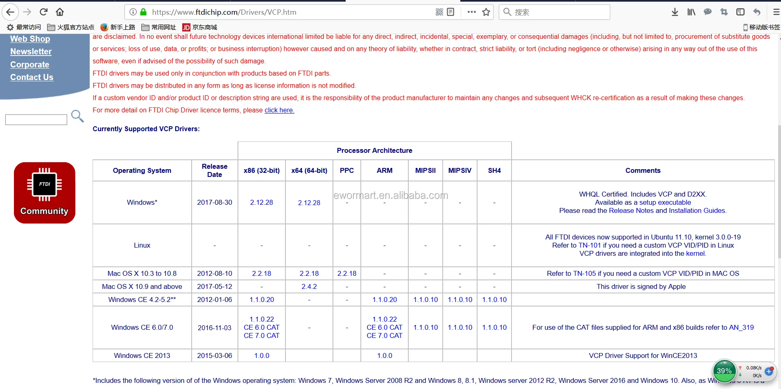
Task: Expand the page actions three-dot menu
Action: tap(471, 12)
